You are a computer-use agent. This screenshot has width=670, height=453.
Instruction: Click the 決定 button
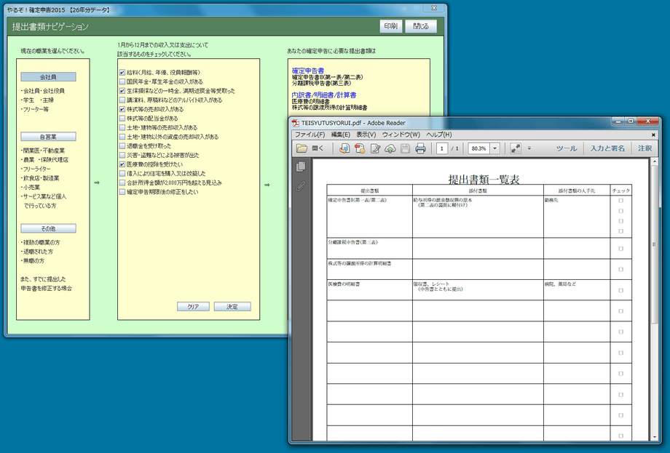232,307
